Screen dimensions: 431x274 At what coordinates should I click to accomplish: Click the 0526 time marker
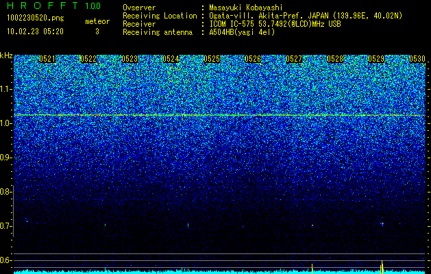pyautogui.click(x=253, y=59)
